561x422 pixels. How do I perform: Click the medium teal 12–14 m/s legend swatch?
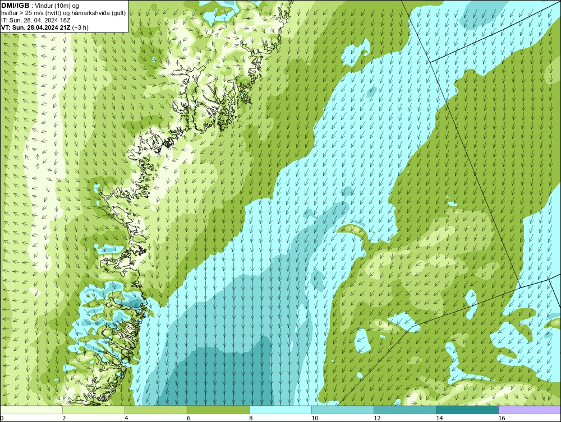[x=405, y=410]
